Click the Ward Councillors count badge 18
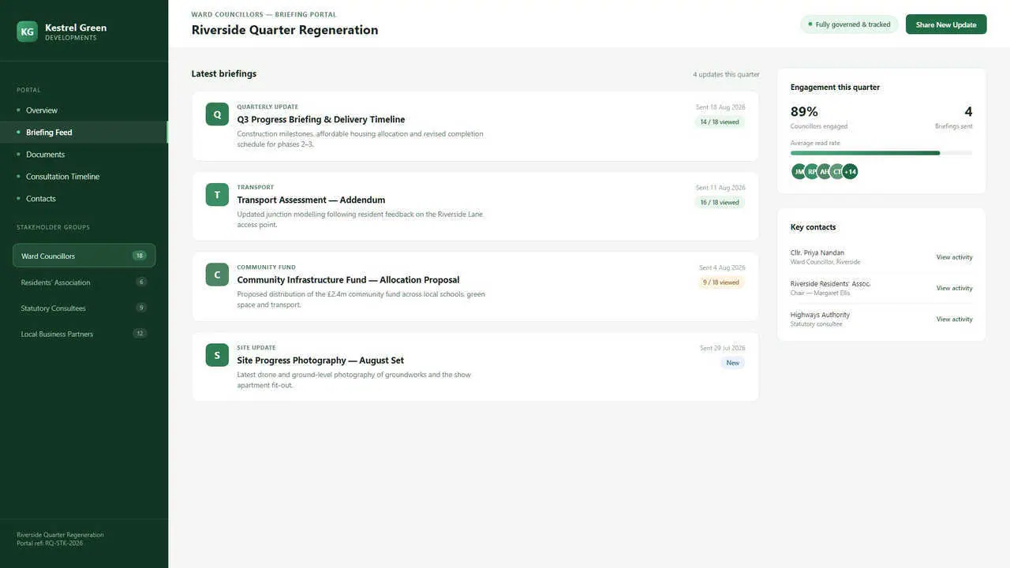 140,256
